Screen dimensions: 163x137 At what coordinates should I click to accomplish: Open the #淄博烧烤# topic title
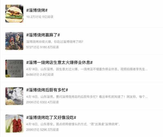[x=37, y=10]
